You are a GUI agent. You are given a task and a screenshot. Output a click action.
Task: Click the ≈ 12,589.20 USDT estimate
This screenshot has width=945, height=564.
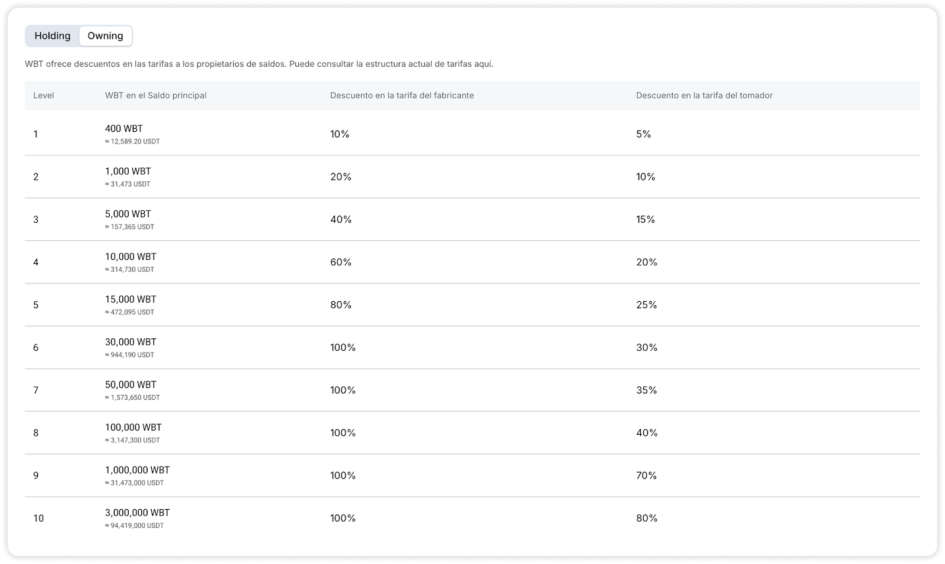(132, 142)
